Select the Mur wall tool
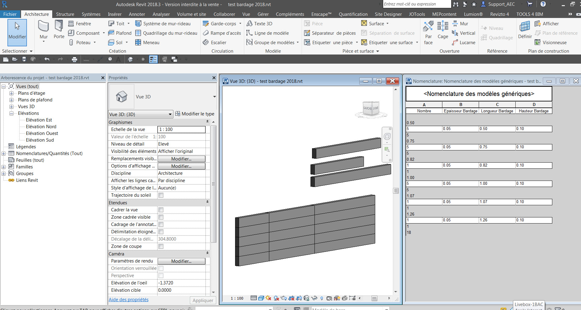The image size is (581, 310). (43, 27)
